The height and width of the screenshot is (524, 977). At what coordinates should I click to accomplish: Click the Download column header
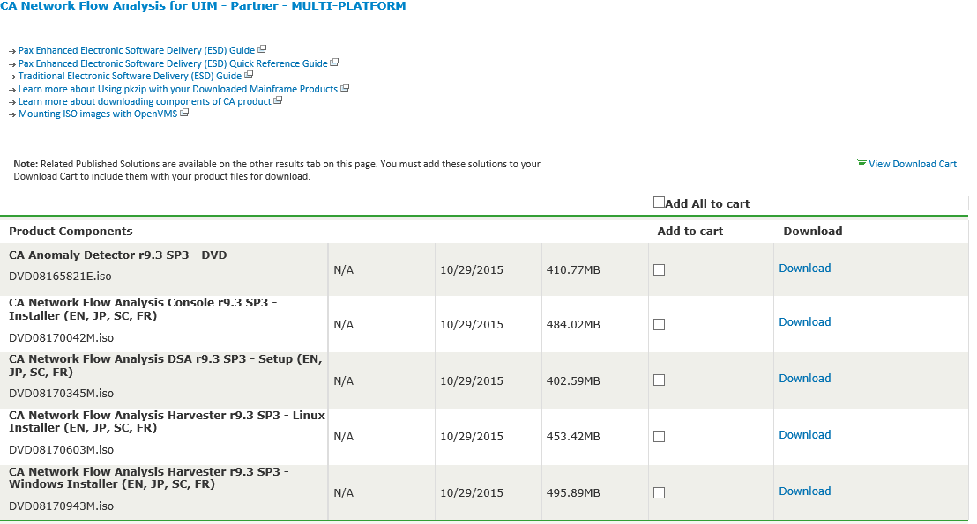812,231
